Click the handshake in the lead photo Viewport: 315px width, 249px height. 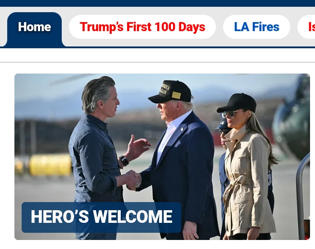pos(133,180)
